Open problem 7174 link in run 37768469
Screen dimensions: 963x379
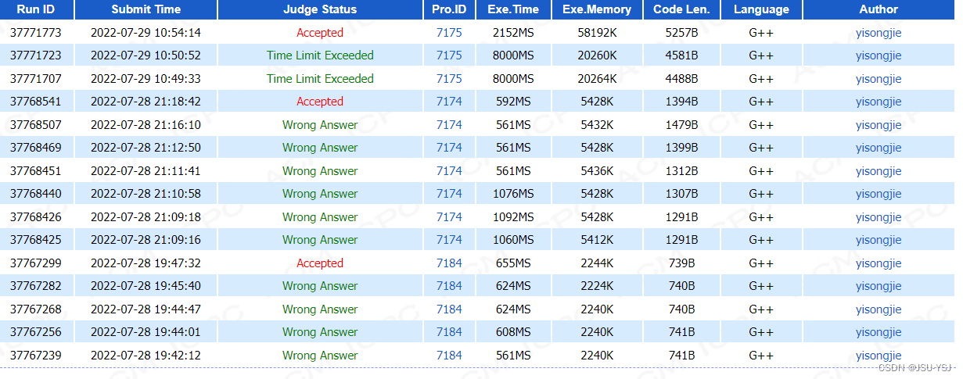point(449,148)
